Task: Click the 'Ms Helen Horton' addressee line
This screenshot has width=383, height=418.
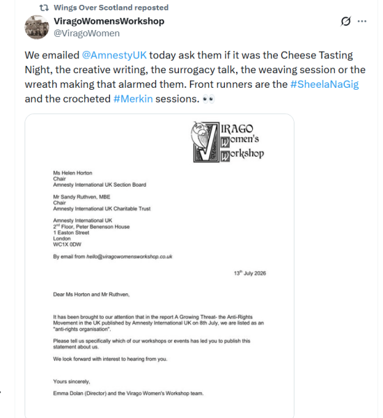Action: [x=72, y=173]
